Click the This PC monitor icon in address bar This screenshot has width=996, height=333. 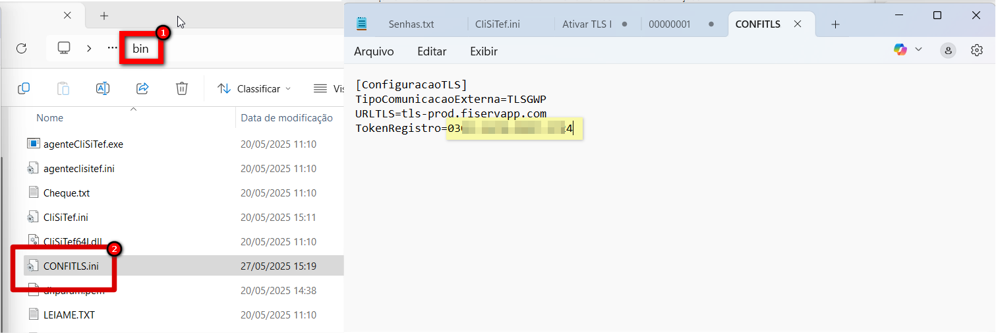coord(64,48)
